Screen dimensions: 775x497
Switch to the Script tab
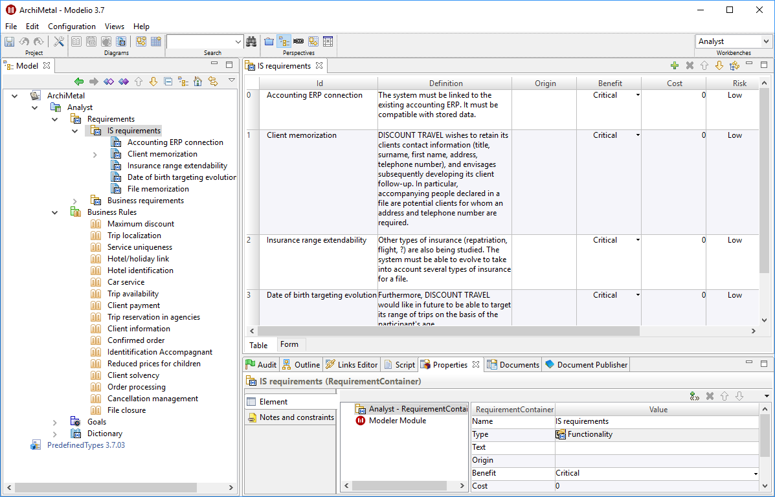[x=399, y=364]
